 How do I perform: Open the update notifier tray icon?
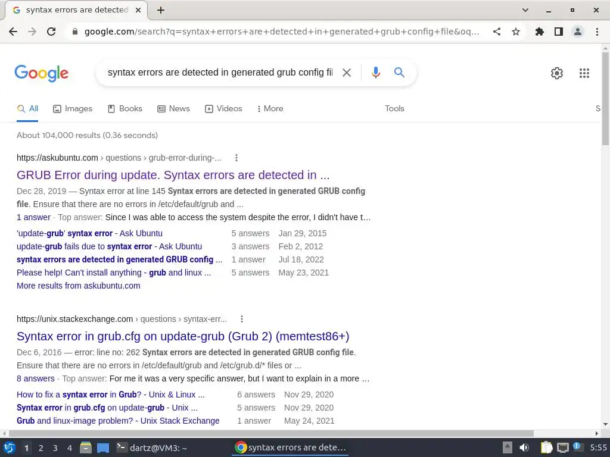(578, 447)
